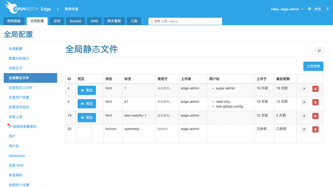The width and height of the screenshot is (333, 187).
Task: Edit the a1 file row
Action: [x=304, y=102]
